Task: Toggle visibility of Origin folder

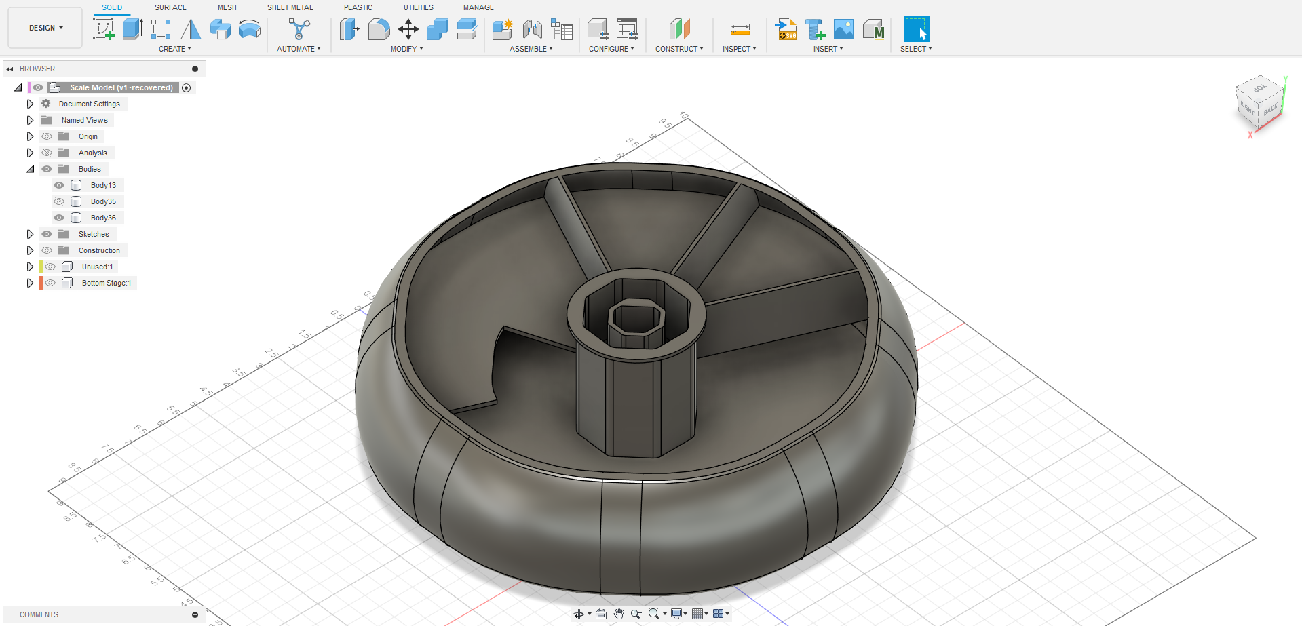Action: coord(47,136)
